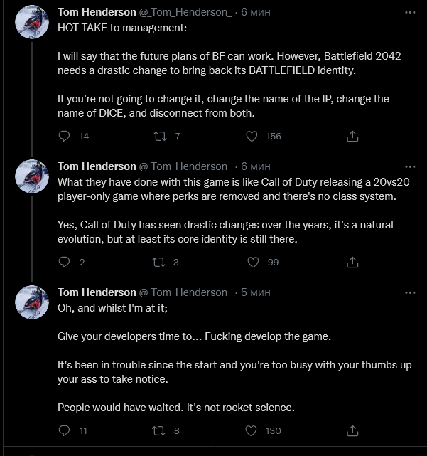Share the 'It's not rocket science' tweet
The width and height of the screenshot is (427, 456).
(351, 430)
